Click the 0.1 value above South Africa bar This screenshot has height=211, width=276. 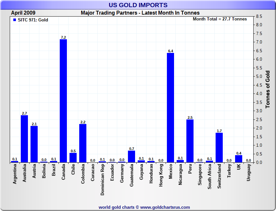[x=210, y=159]
